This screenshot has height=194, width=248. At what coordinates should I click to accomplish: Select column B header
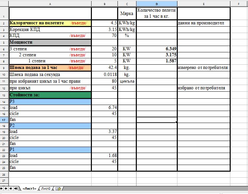click(105, 4)
